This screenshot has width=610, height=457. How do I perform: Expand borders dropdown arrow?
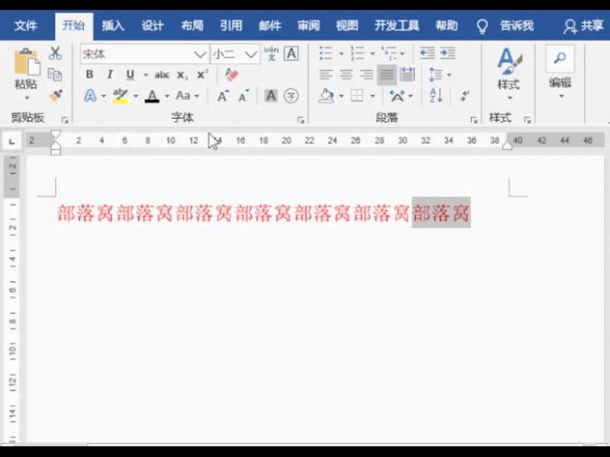372,96
